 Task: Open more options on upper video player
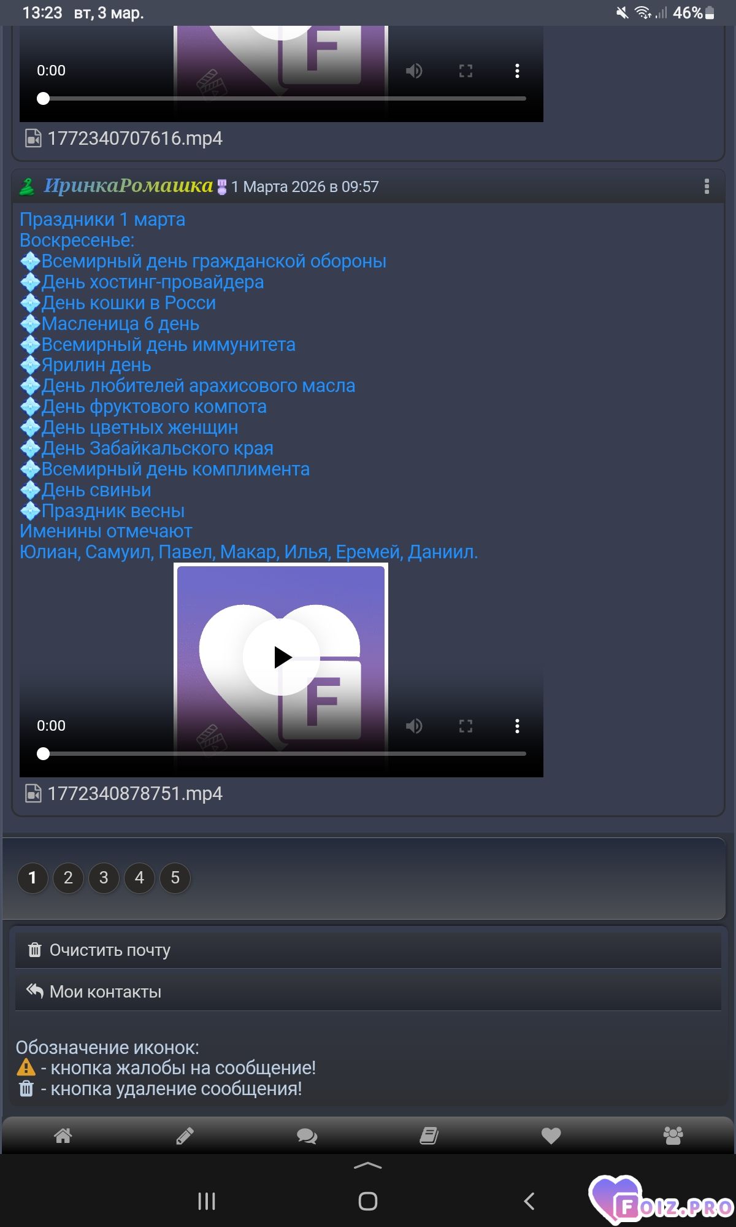[517, 71]
